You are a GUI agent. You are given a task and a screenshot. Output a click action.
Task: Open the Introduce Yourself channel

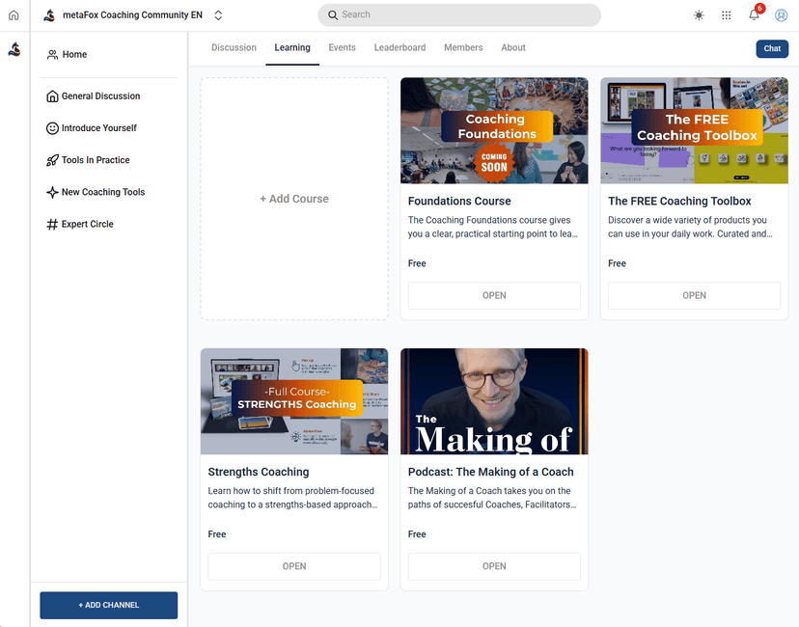click(98, 128)
